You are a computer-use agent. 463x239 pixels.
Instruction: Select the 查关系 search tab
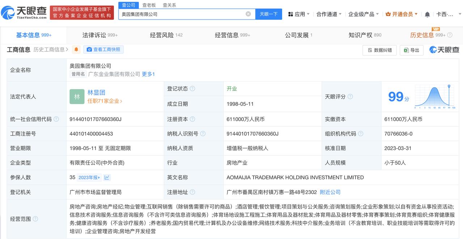[169, 5]
